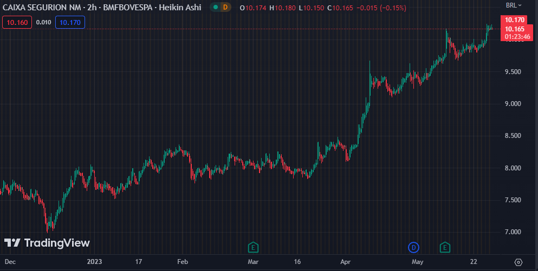The width and height of the screenshot is (538, 271).
Task: Click the 10.170 price label on axis
Action: pos(514,20)
